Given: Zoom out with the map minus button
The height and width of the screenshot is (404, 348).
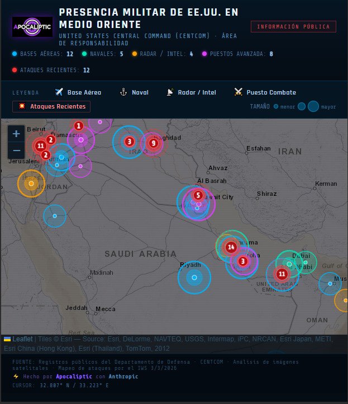Looking at the screenshot, I should tap(16, 150).
